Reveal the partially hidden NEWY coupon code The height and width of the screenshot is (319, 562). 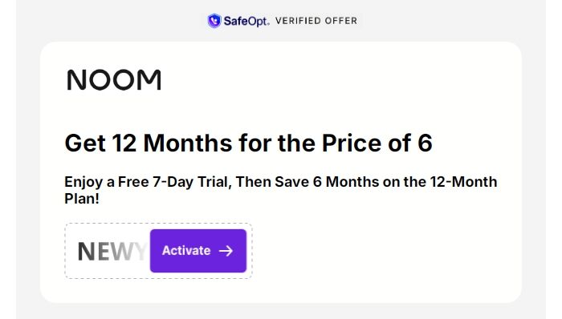(112, 252)
